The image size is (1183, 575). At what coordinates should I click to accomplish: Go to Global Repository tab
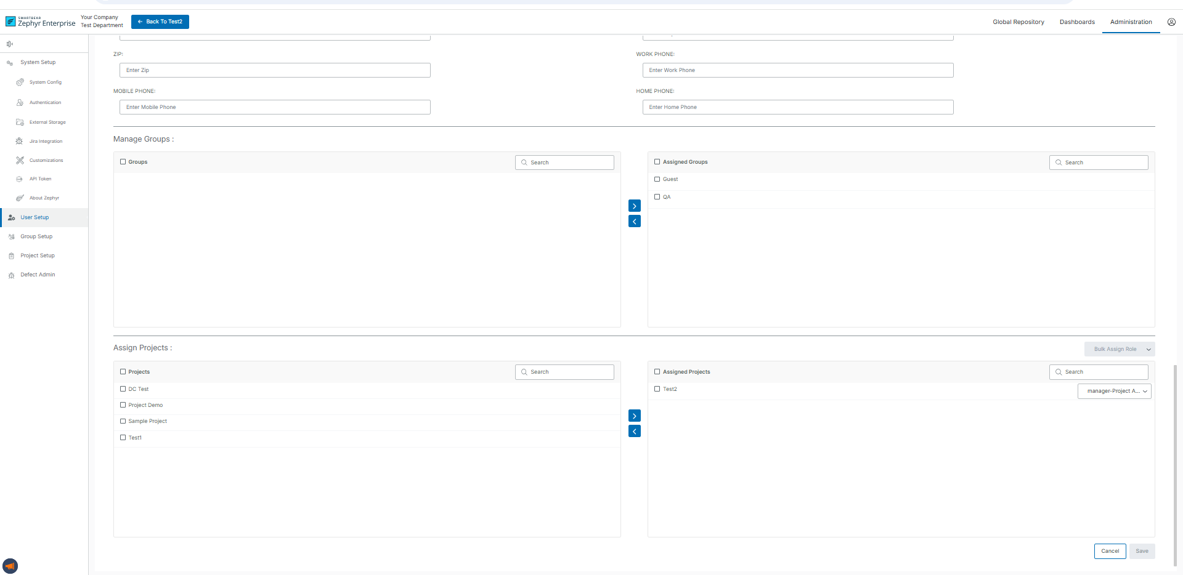[1018, 22]
